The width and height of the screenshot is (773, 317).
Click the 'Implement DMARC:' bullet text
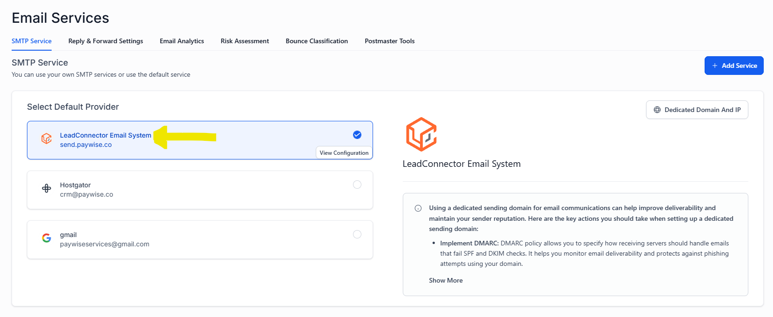469,243
